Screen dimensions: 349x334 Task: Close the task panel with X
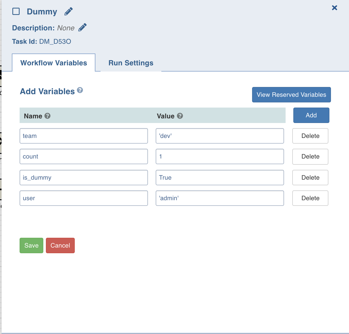click(x=335, y=8)
